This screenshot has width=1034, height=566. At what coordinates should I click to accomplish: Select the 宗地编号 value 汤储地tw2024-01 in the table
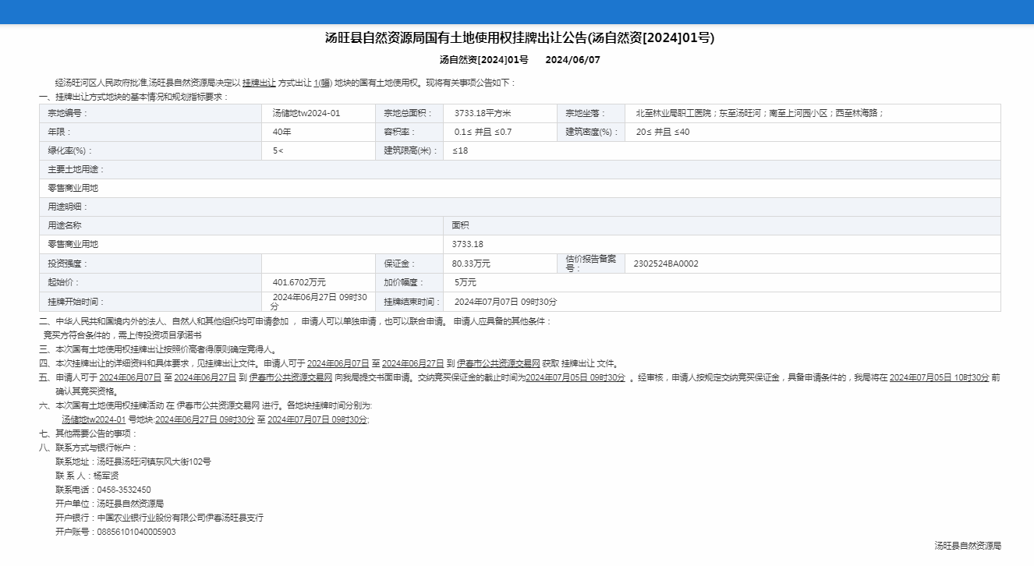(x=306, y=113)
